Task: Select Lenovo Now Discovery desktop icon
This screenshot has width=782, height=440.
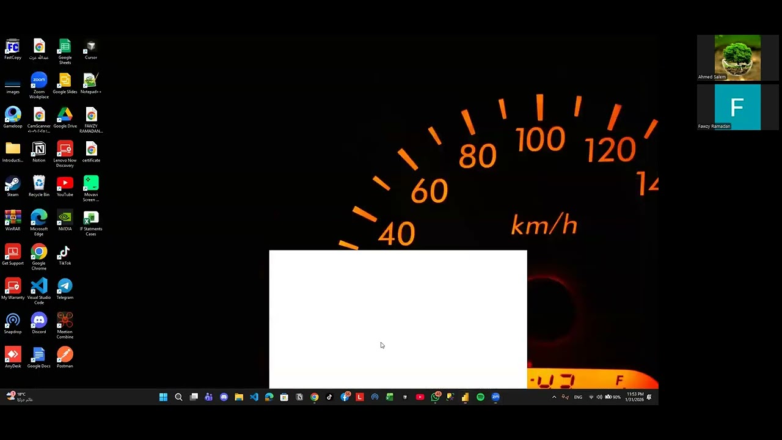Action: point(65,155)
